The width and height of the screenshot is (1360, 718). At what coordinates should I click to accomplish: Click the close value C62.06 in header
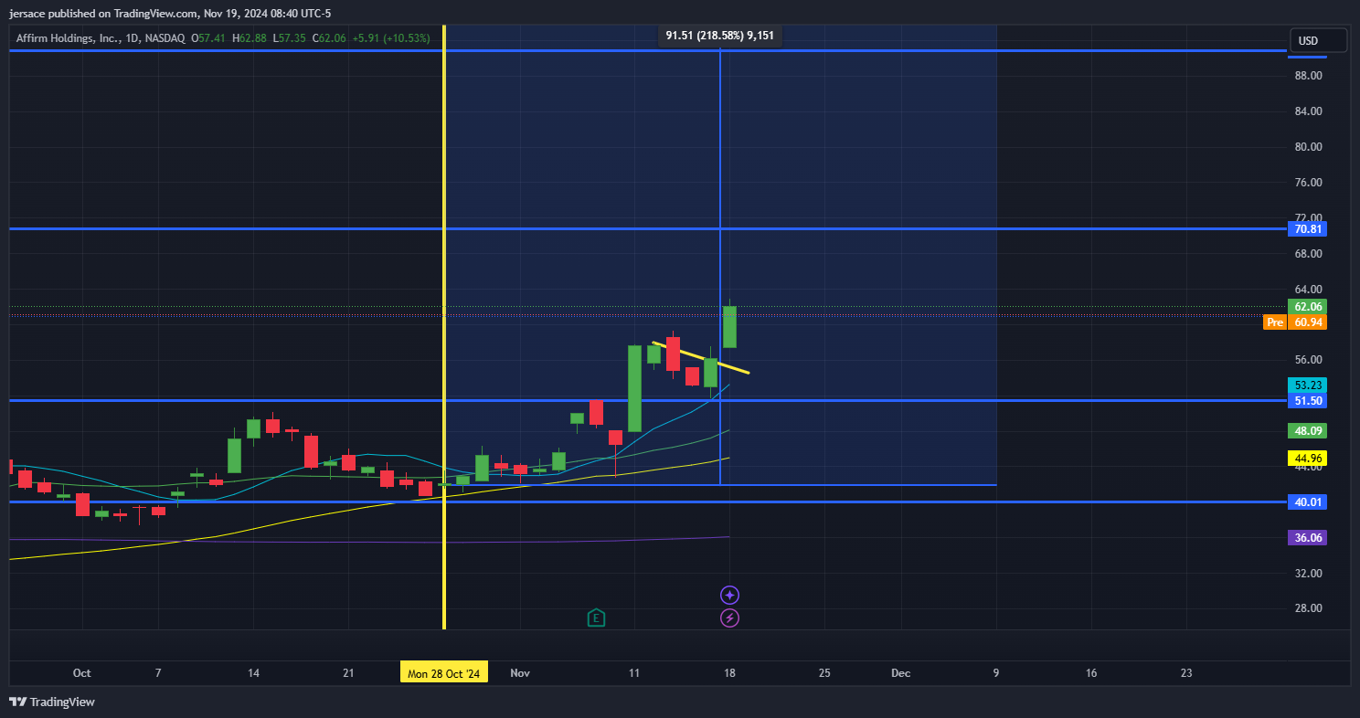(x=329, y=38)
